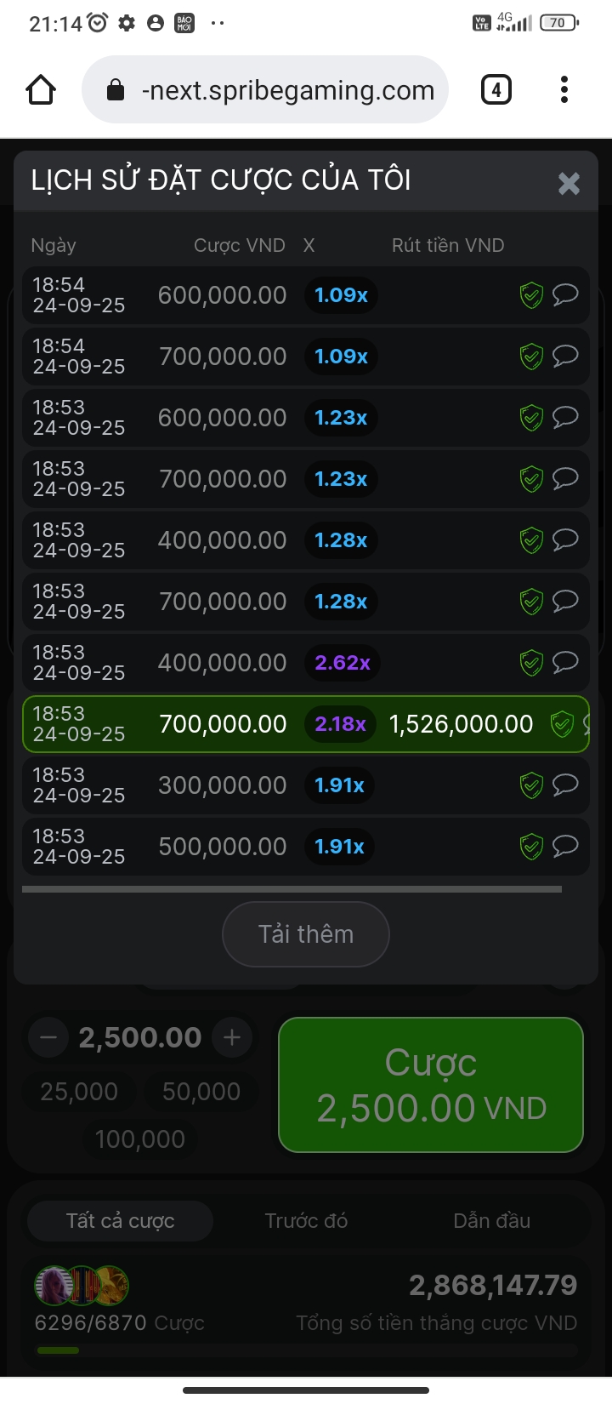612x1404 pixels.
Task: Open browser tab switcher showing 4 tabs
Action: (x=496, y=89)
